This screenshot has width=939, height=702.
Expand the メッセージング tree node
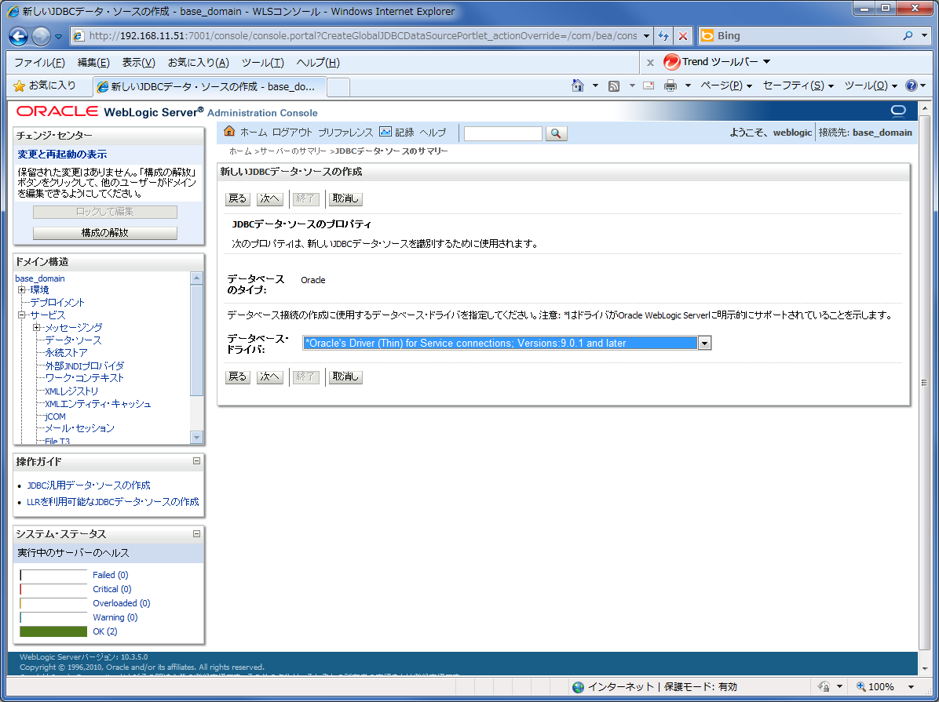pyautogui.click(x=37, y=327)
